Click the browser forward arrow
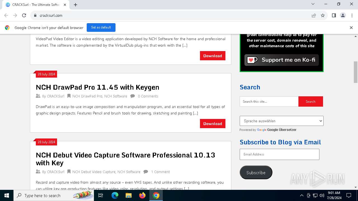Screen dimensions: 358x201 [x=15, y=15]
